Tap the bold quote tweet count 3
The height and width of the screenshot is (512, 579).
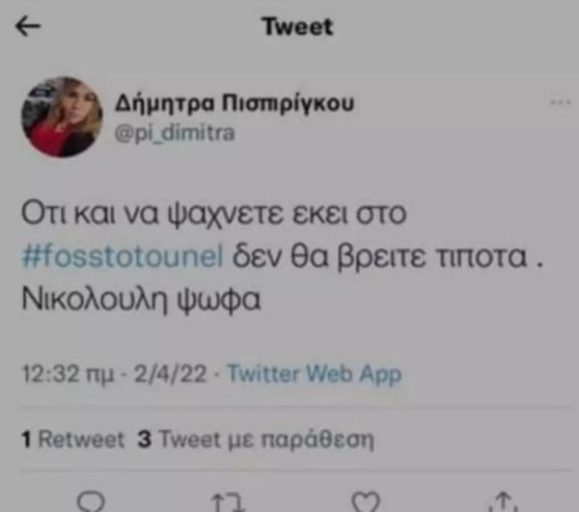(145, 439)
